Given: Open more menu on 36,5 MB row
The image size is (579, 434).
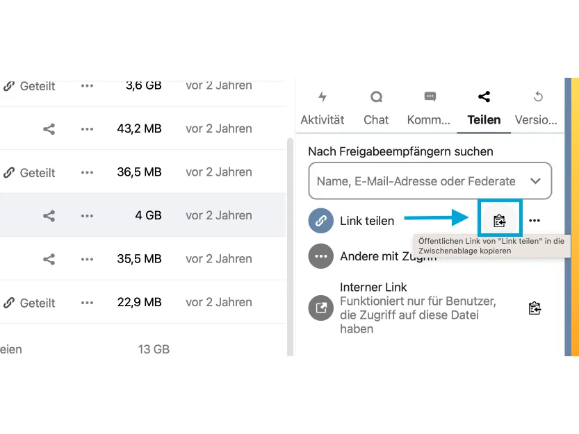Looking at the screenshot, I should (x=87, y=172).
